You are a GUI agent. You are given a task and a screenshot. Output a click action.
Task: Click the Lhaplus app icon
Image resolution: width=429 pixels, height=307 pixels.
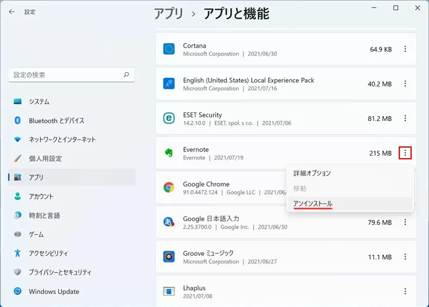169,291
